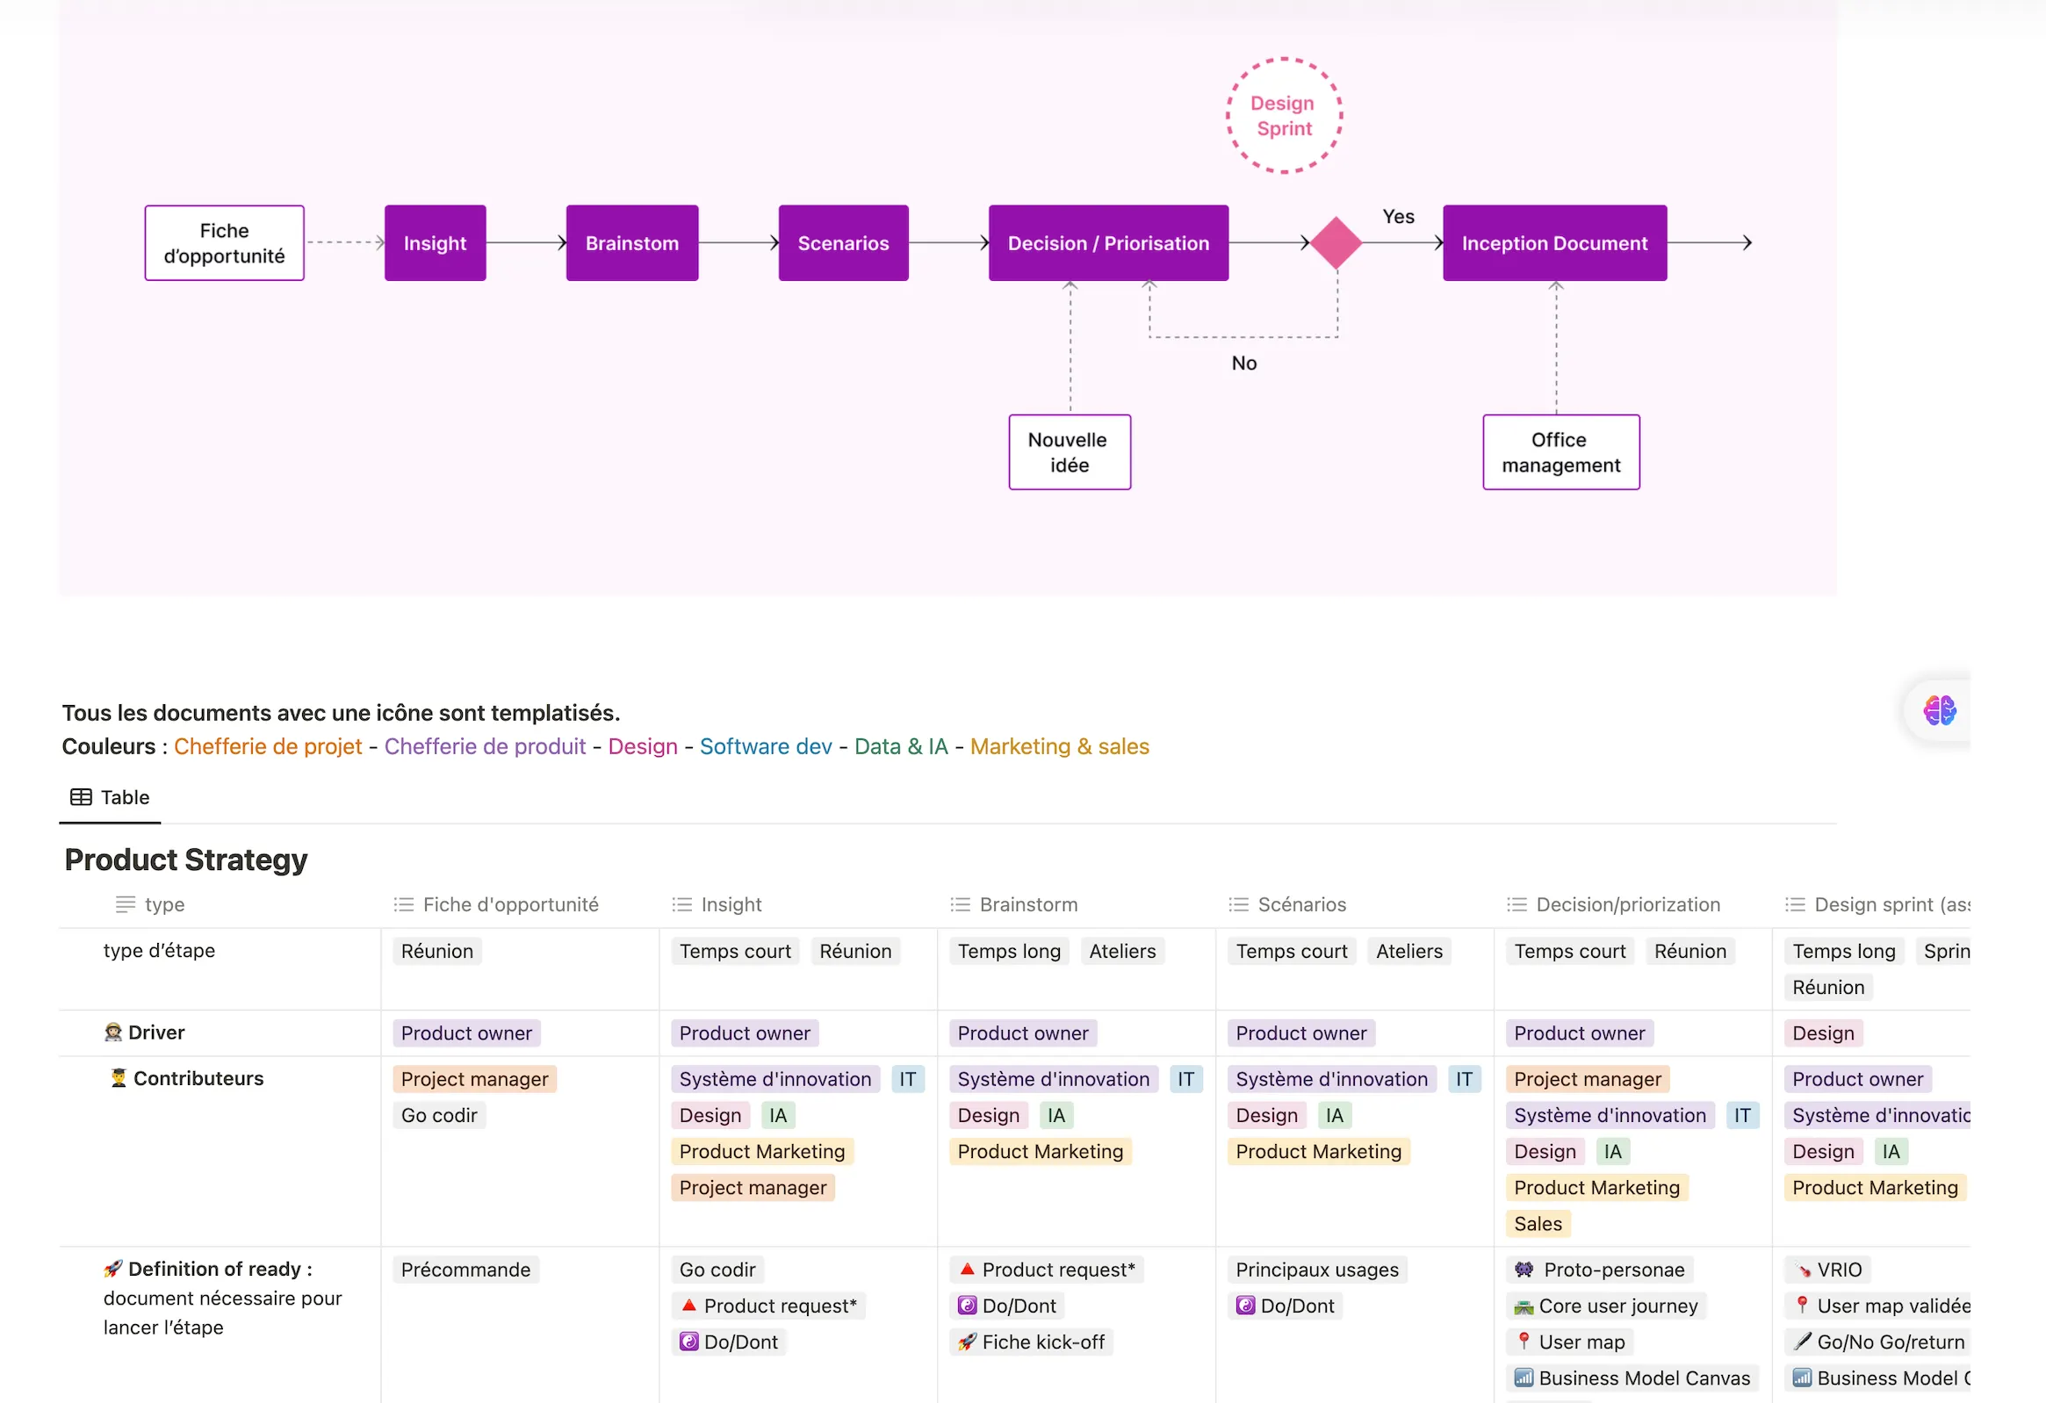
Task: Switch to the Table tab
Action: pos(110,797)
